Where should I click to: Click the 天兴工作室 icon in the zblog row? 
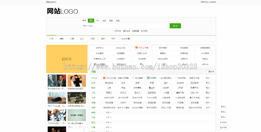coord(104,78)
